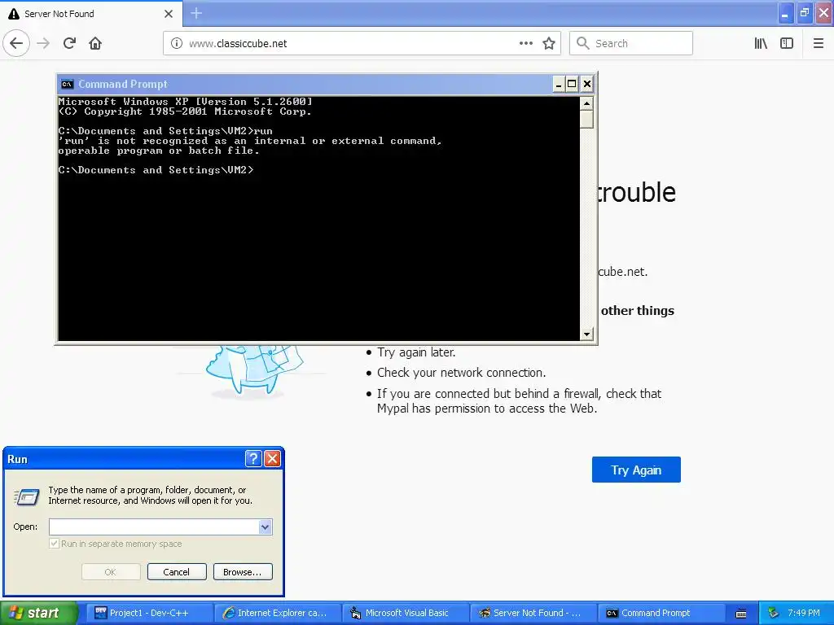This screenshot has height=625, width=834.
Task: Maximize the Command Prompt window
Action: coord(573,84)
